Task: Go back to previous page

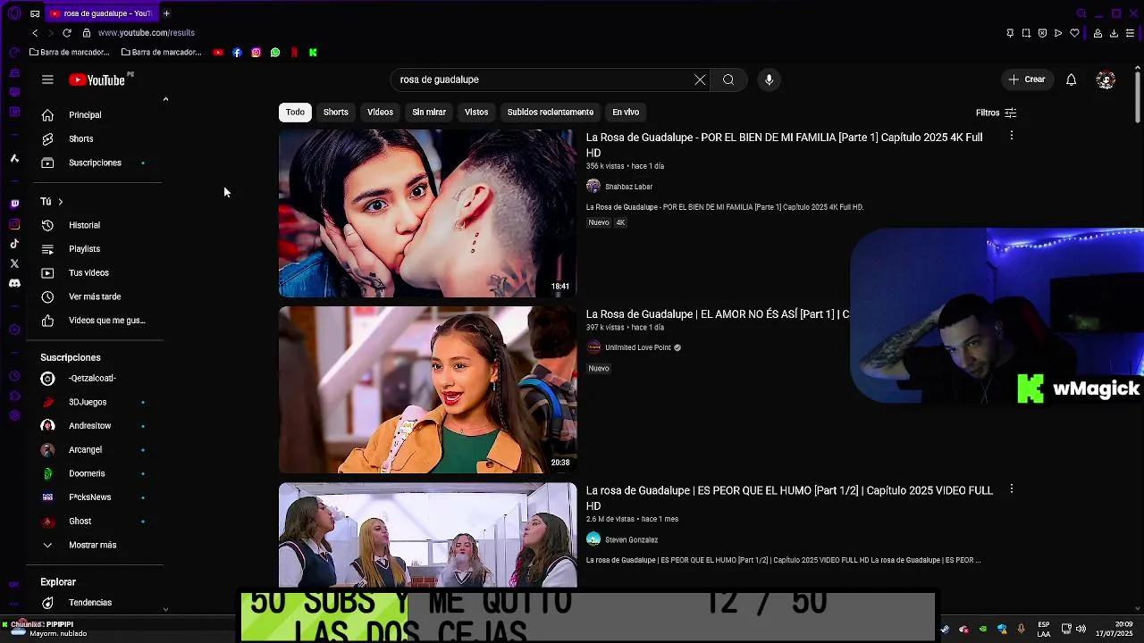Action: [x=35, y=33]
